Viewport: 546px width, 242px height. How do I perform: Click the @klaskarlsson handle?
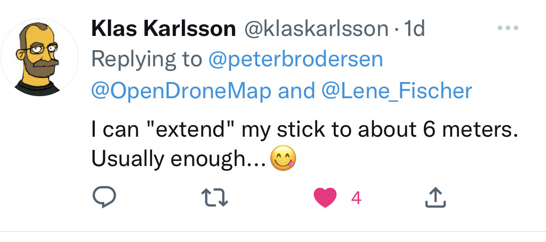point(316,29)
